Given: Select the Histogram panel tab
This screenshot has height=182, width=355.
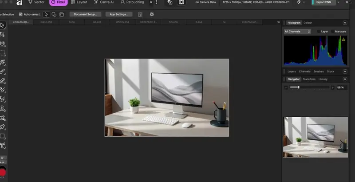Looking at the screenshot, I should tap(294, 23).
